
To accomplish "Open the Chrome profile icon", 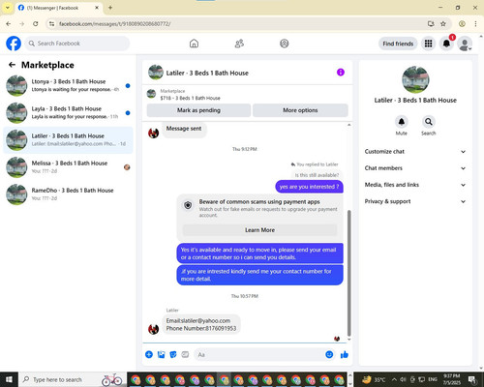I will (462, 24).
